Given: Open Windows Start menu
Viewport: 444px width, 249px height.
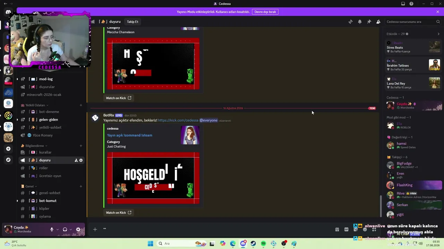Looking at the screenshot, I should 150,243.
